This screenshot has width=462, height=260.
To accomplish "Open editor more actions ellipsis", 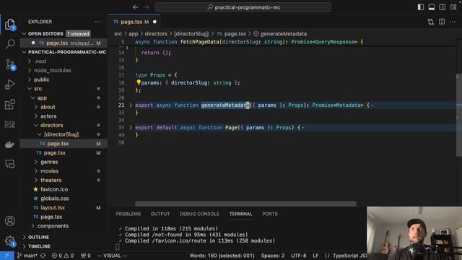I will point(453,22).
